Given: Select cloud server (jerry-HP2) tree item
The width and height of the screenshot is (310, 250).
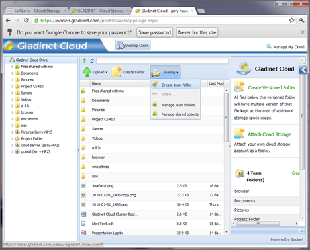Looking at the screenshot, I should click(x=40, y=145).
